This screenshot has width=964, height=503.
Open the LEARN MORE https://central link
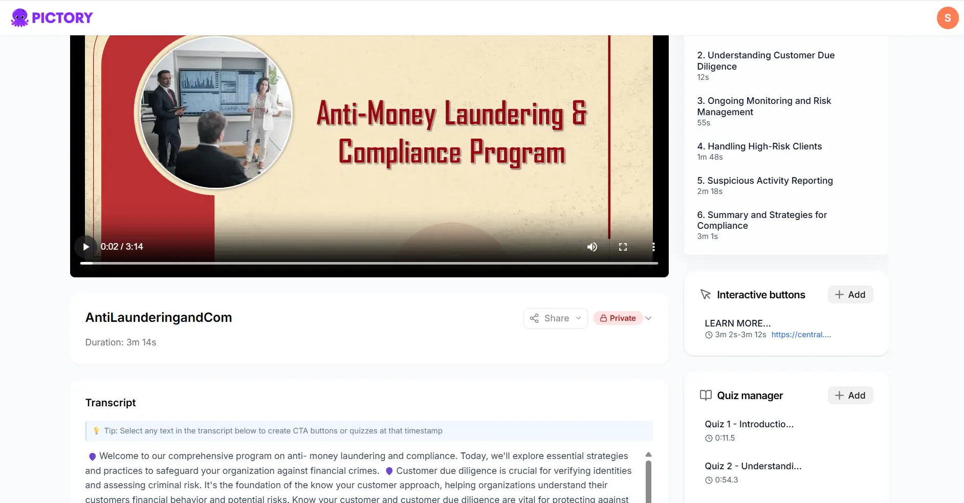801,335
